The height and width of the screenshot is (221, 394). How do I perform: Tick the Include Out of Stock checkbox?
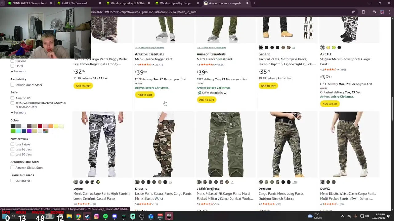(12, 85)
